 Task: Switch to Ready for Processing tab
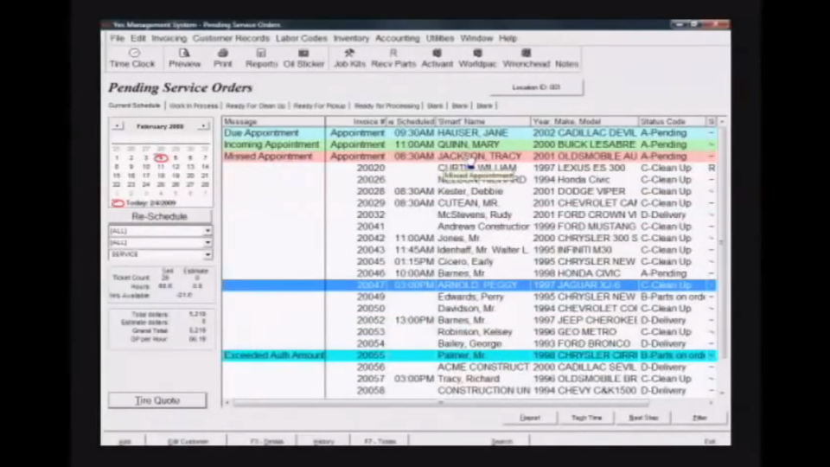(x=387, y=106)
